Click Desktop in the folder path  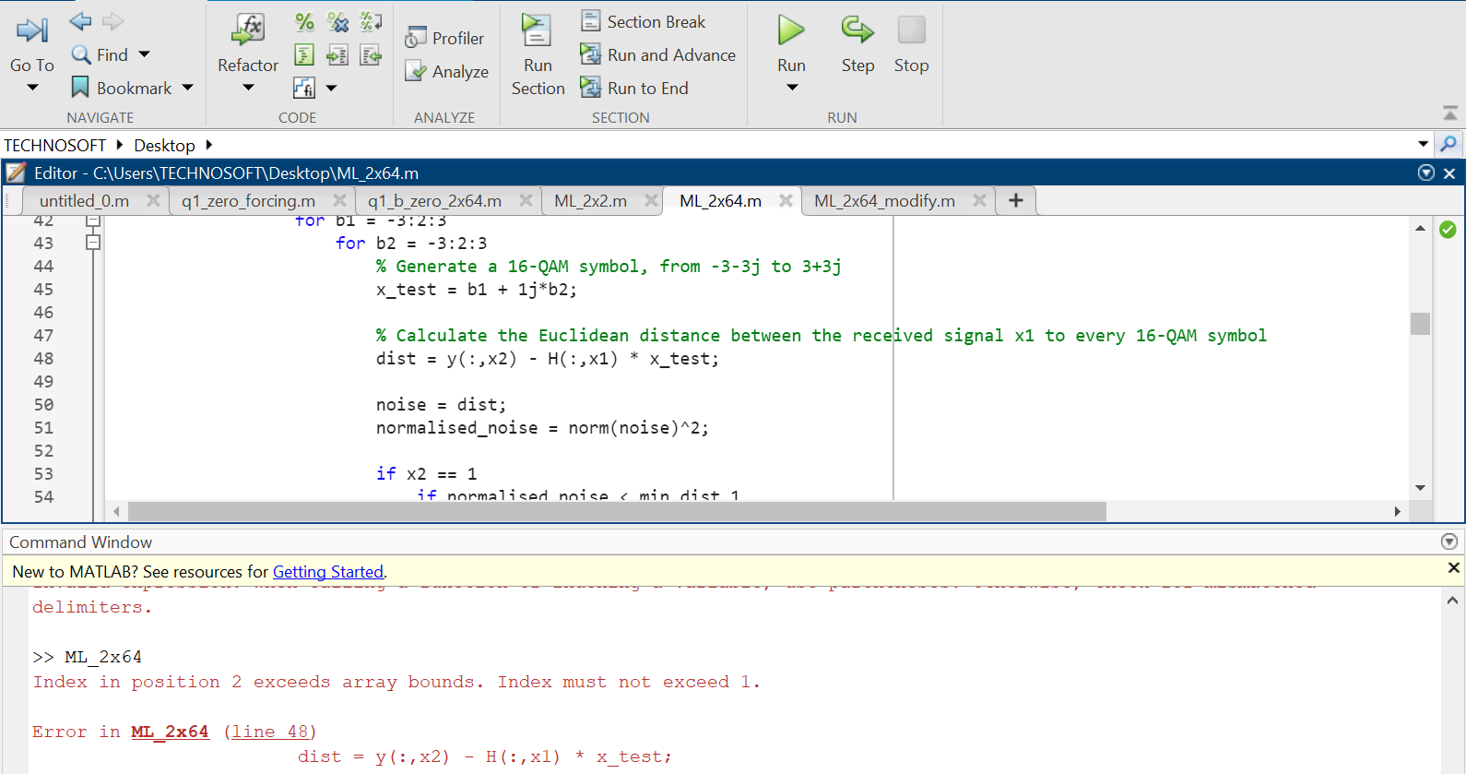[x=164, y=145]
